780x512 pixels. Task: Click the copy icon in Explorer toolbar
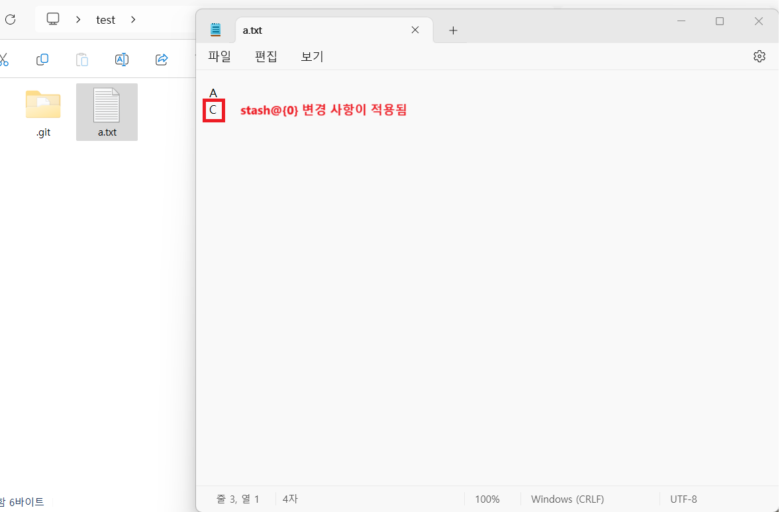42,60
